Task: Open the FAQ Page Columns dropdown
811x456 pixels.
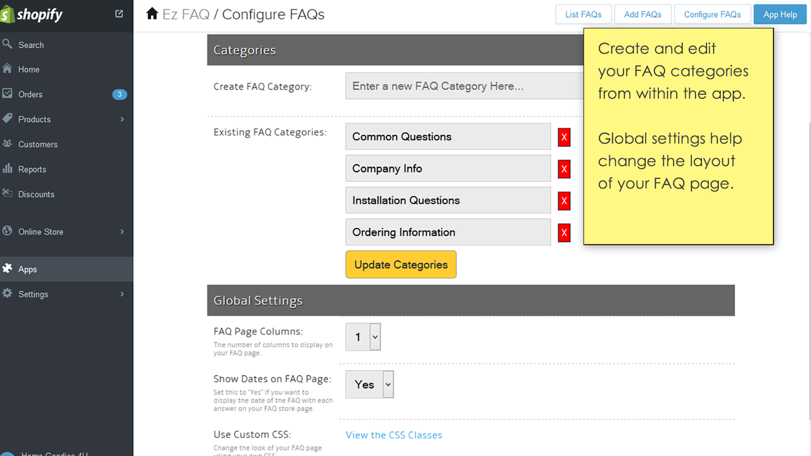Action: pos(363,337)
